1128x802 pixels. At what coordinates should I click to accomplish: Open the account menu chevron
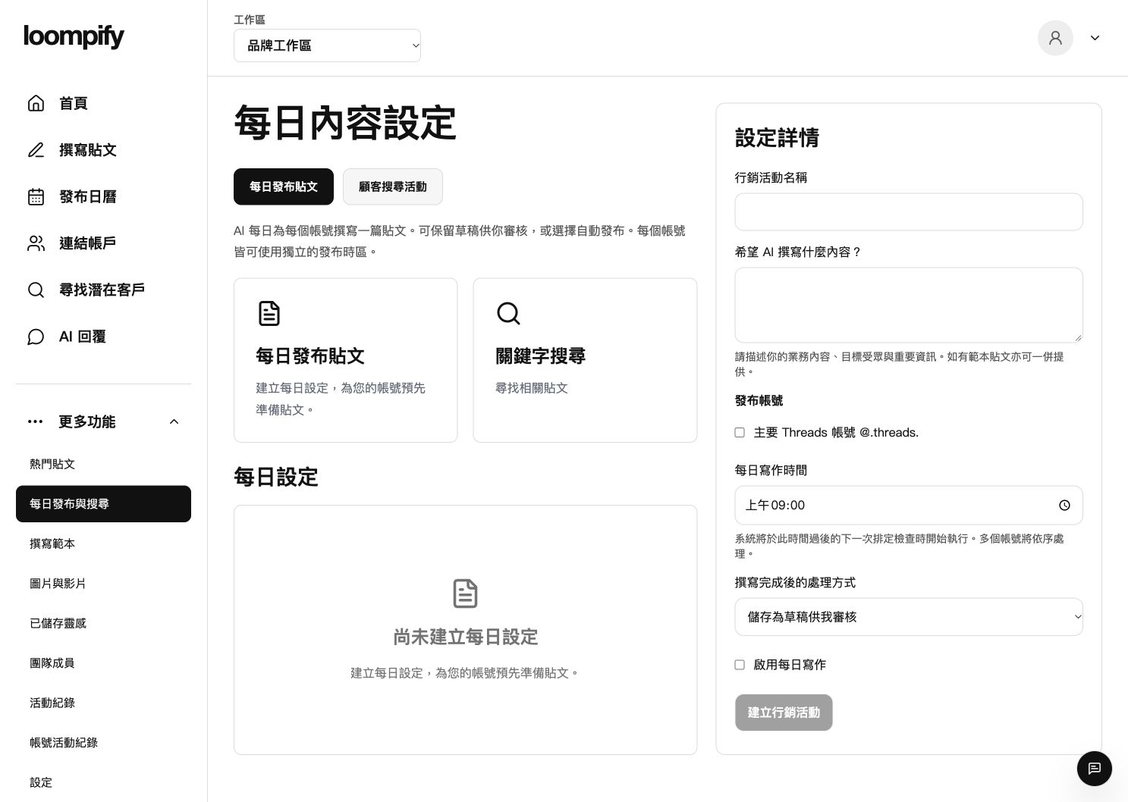(1095, 38)
